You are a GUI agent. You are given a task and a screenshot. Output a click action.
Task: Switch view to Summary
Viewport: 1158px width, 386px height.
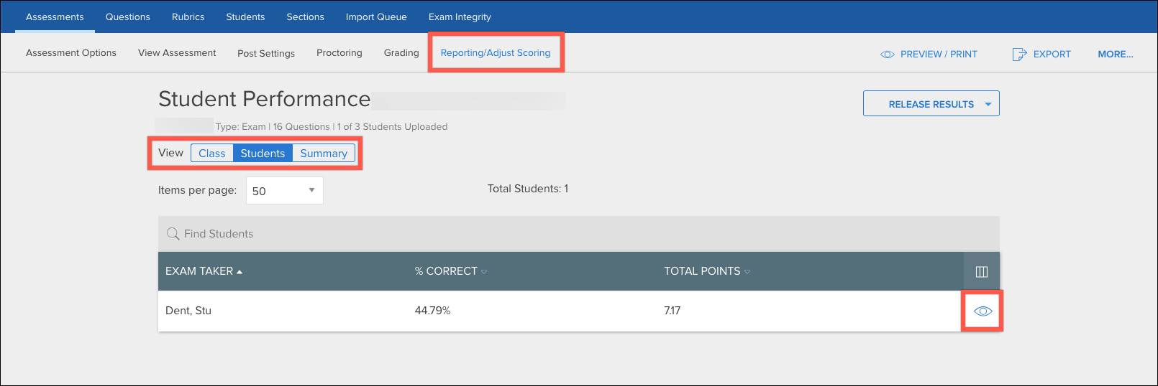[x=324, y=154]
